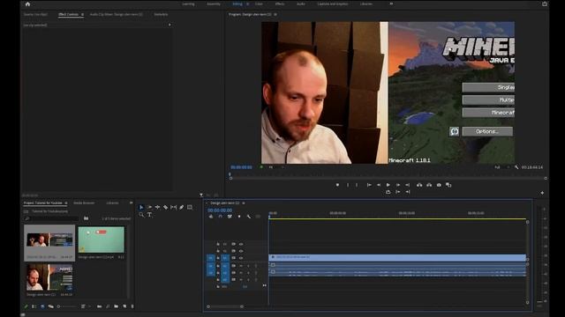Click New Item icon in Project panel
The image size is (565, 317).
click(124, 306)
